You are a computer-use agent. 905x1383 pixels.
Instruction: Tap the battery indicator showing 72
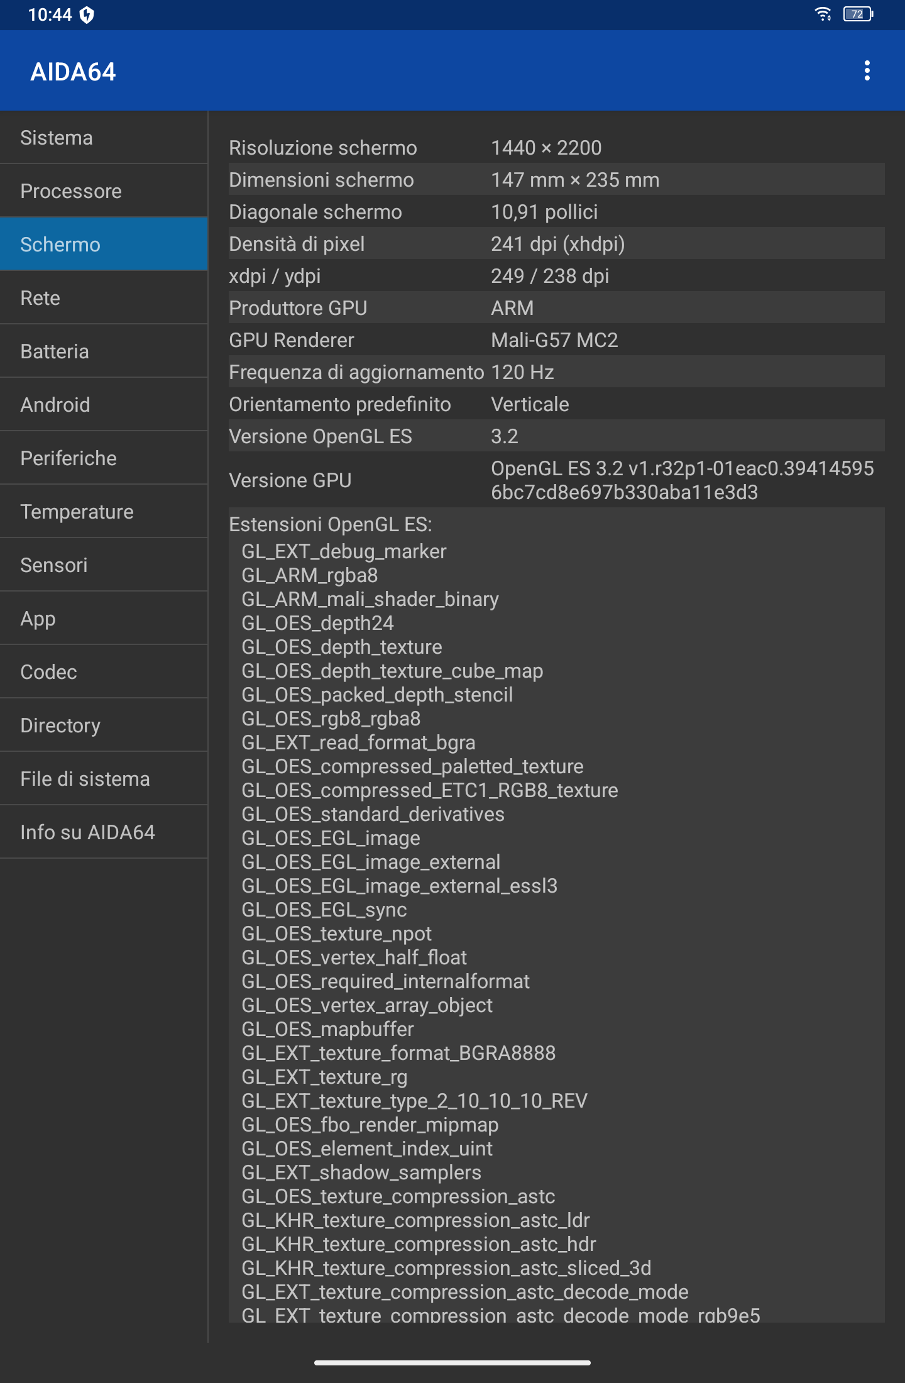coord(858,14)
